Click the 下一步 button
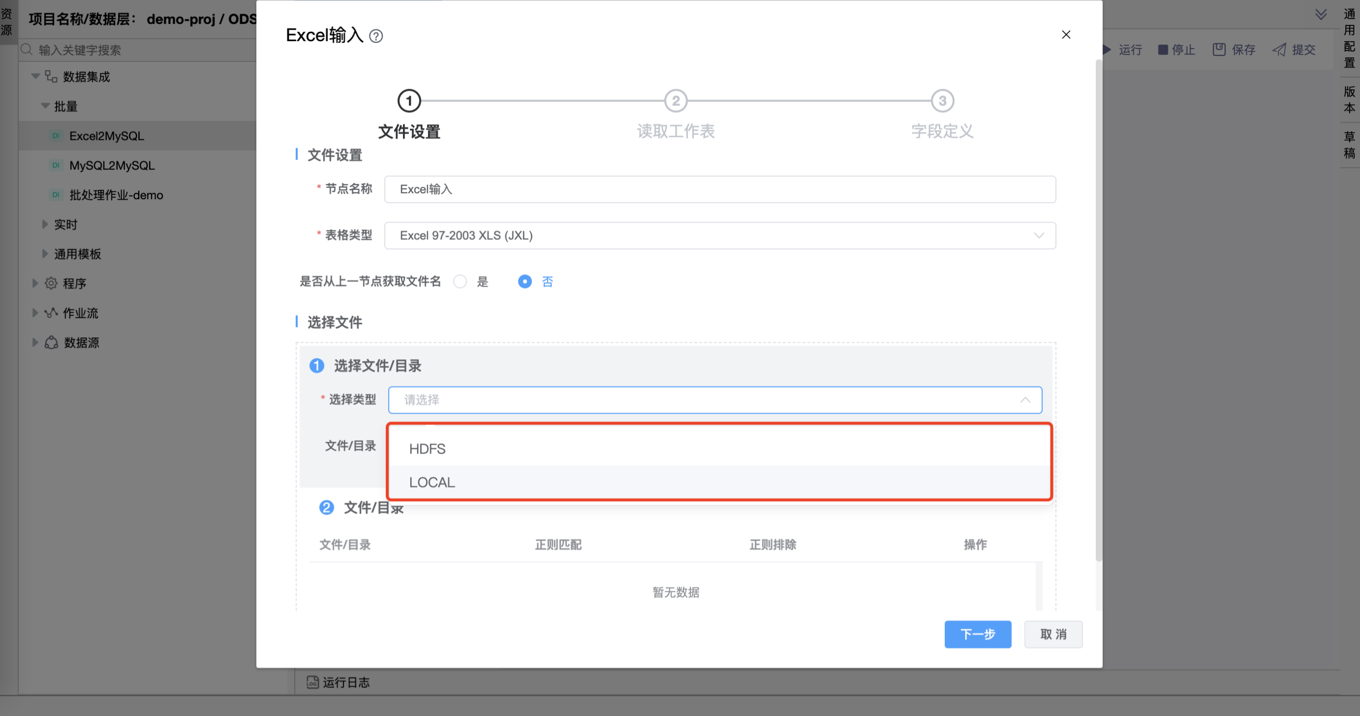 click(x=978, y=634)
